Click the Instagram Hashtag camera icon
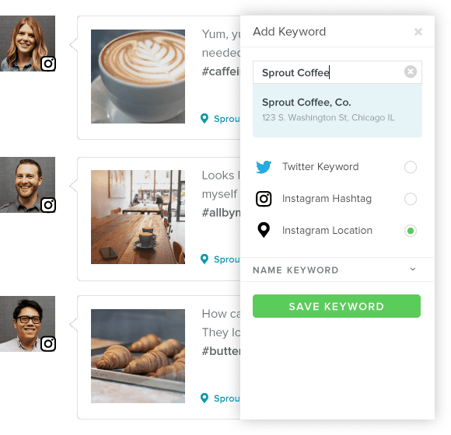Viewport: 451px width, 435px height. coord(264,199)
